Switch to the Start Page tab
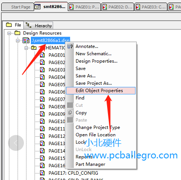Image resolution: width=181 pixels, height=180 pixels. click(18, 7)
